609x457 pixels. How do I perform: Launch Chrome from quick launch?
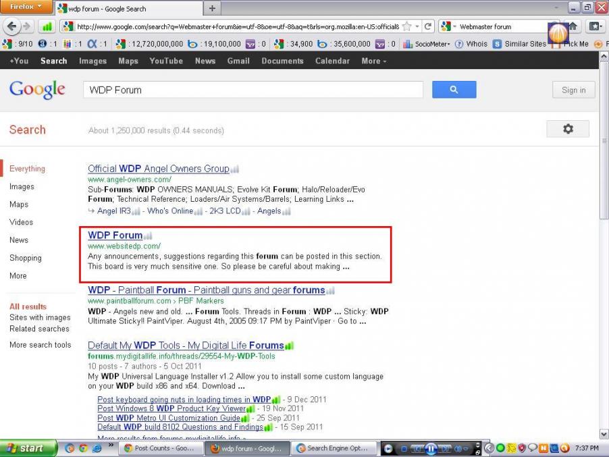[x=83, y=448]
